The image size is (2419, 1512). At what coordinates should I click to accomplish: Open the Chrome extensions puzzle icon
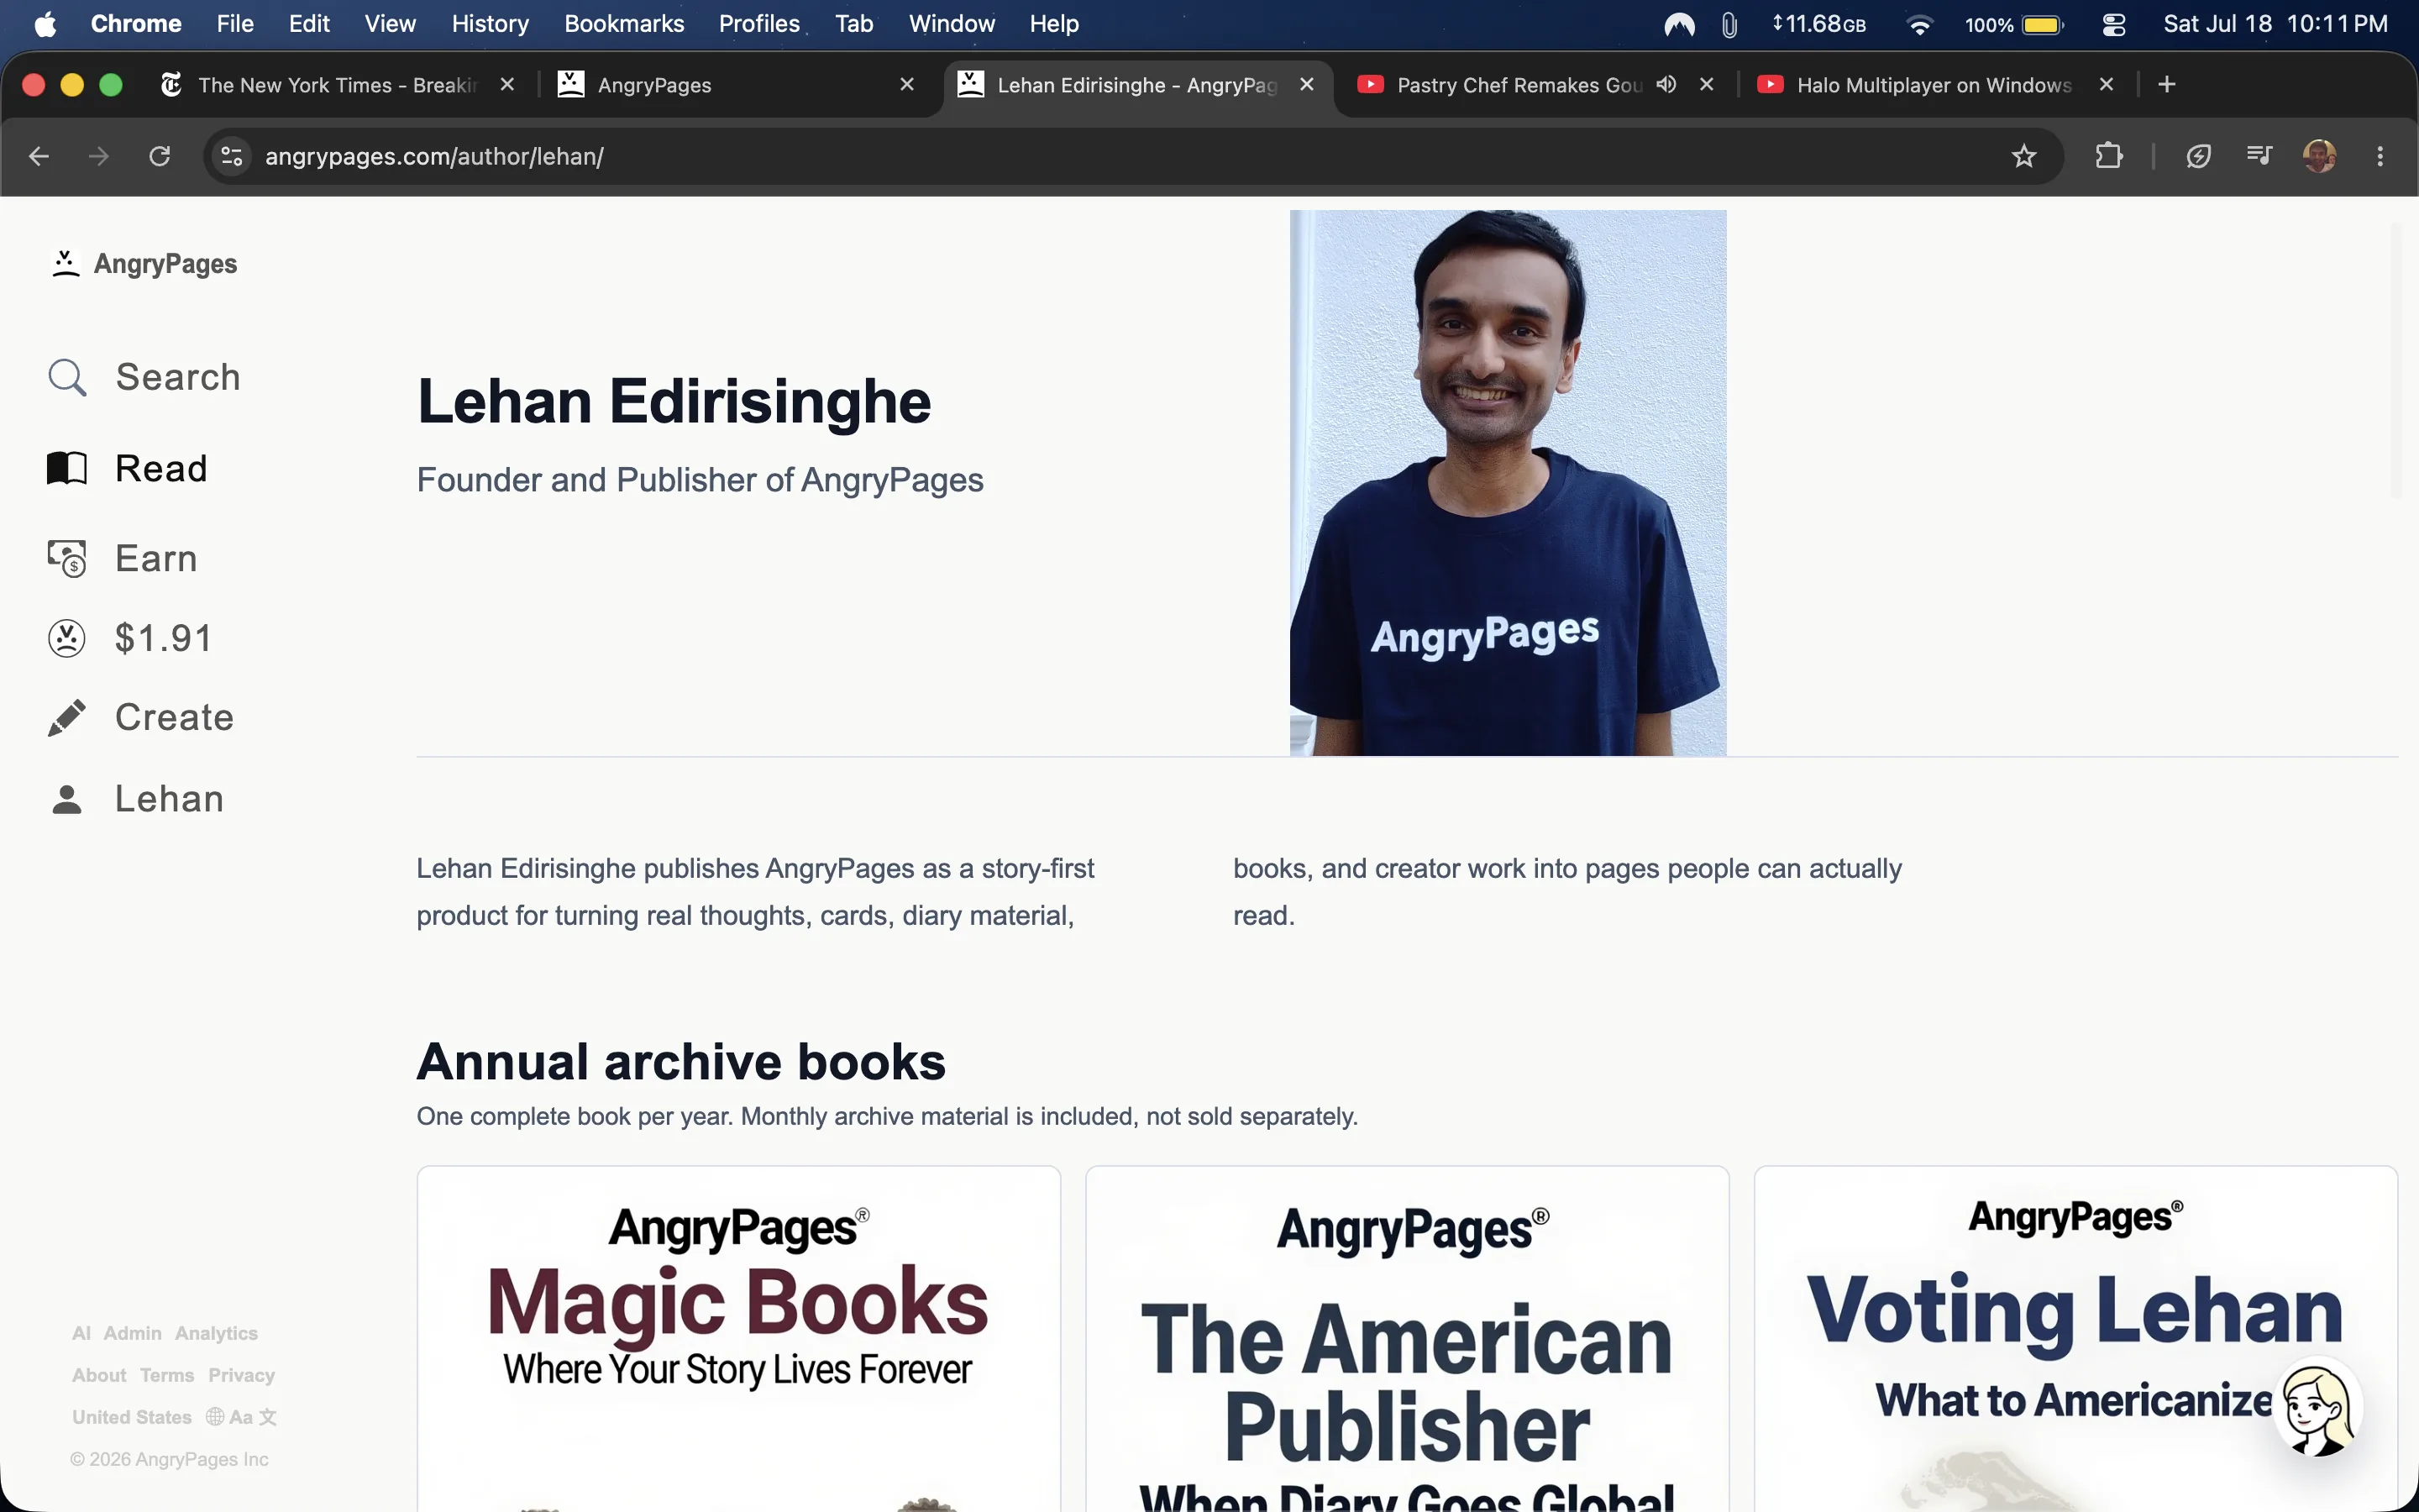[2108, 156]
